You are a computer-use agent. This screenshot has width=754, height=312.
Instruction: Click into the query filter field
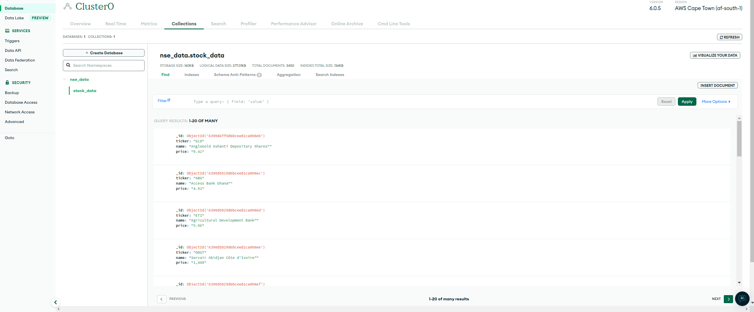tap(403, 102)
